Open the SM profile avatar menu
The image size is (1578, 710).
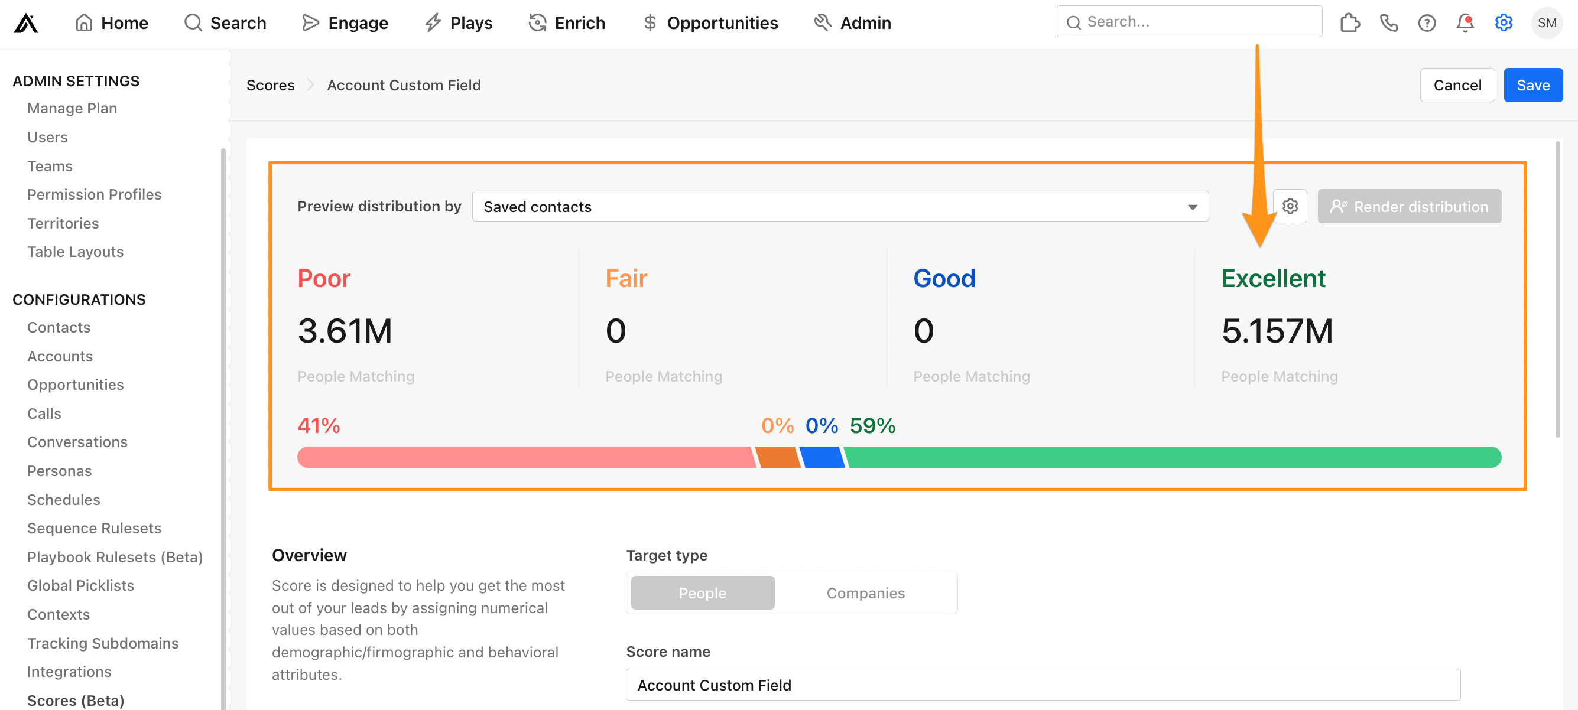coord(1547,22)
